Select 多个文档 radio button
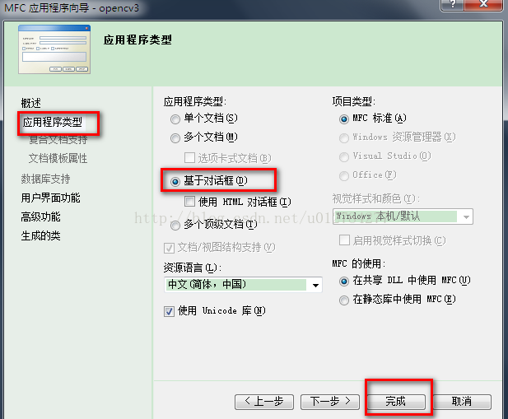This screenshot has width=508, height=419. pyautogui.click(x=175, y=138)
